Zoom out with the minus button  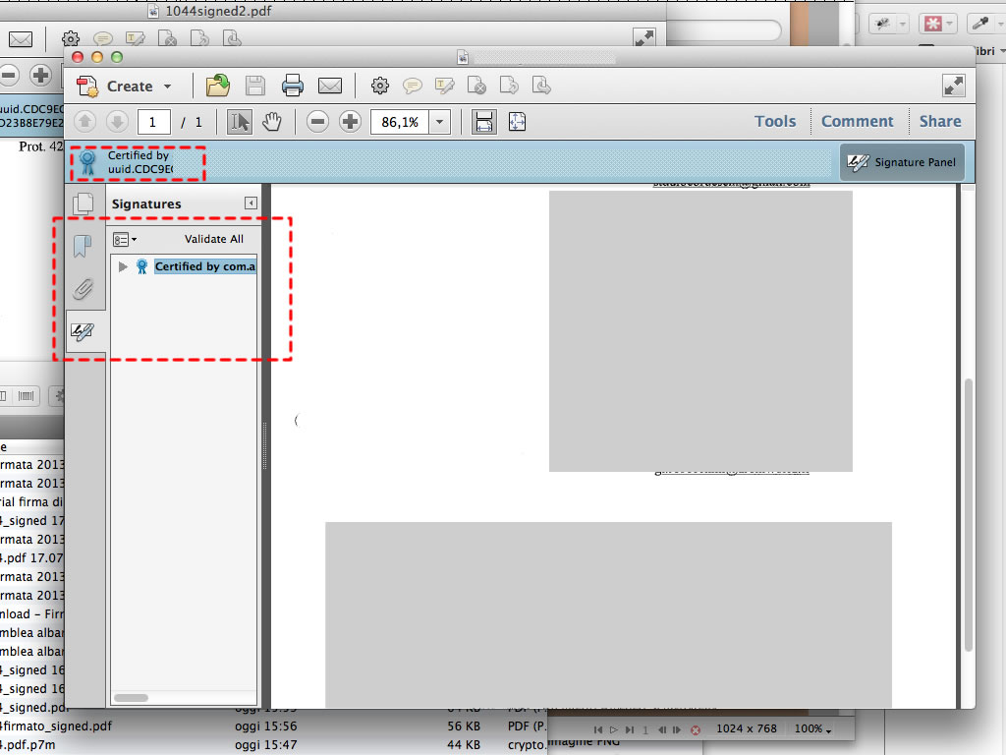pos(317,122)
